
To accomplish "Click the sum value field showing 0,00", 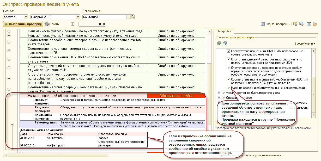I will pos(92,24).
